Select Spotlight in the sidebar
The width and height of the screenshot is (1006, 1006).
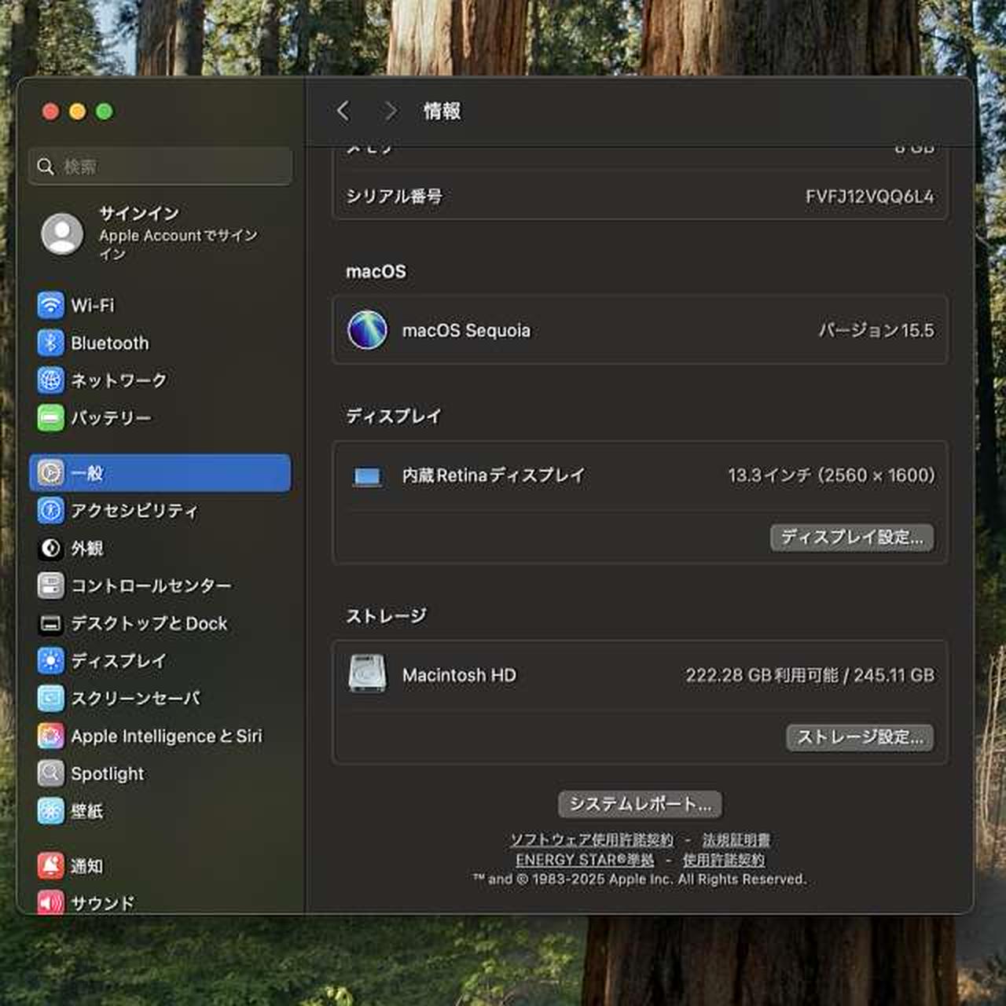tap(107, 774)
